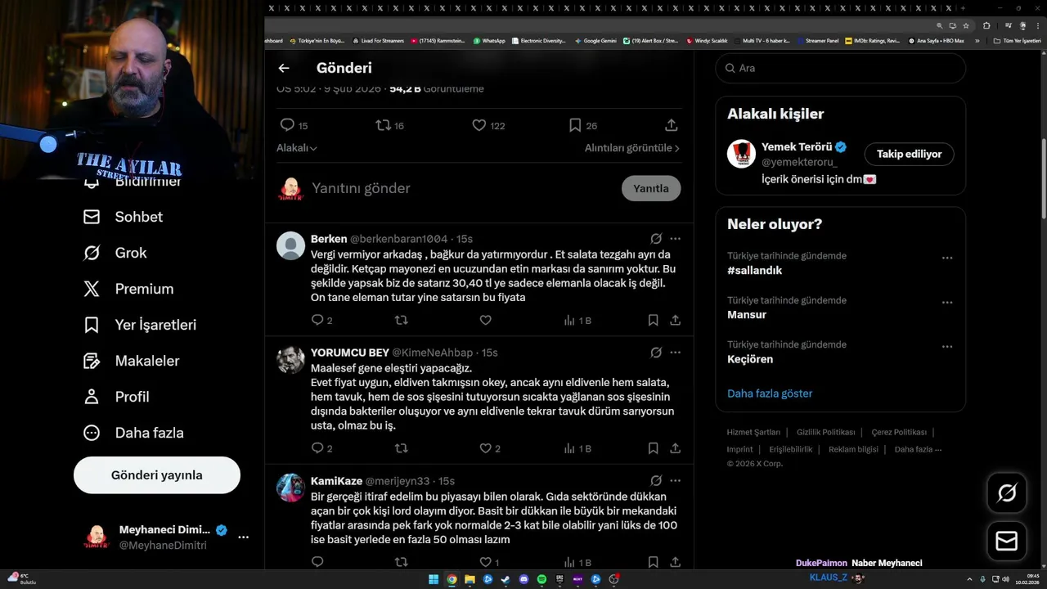Open floating messages envelope button

click(1007, 541)
